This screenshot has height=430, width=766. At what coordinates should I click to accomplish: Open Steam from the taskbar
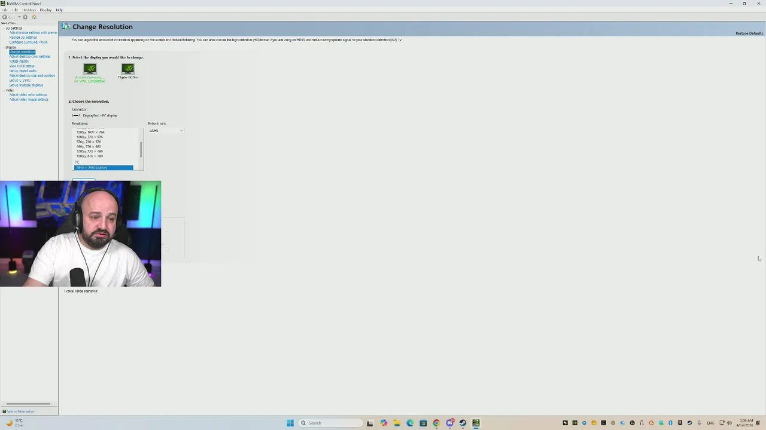pos(463,423)
